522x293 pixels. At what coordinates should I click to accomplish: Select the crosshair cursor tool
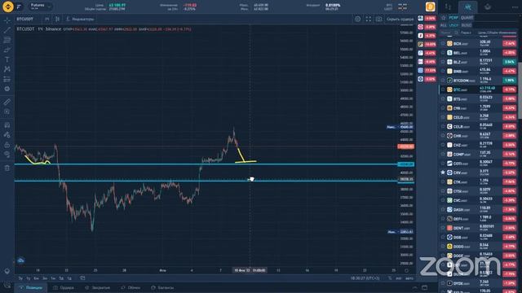[x=7, y=20]
